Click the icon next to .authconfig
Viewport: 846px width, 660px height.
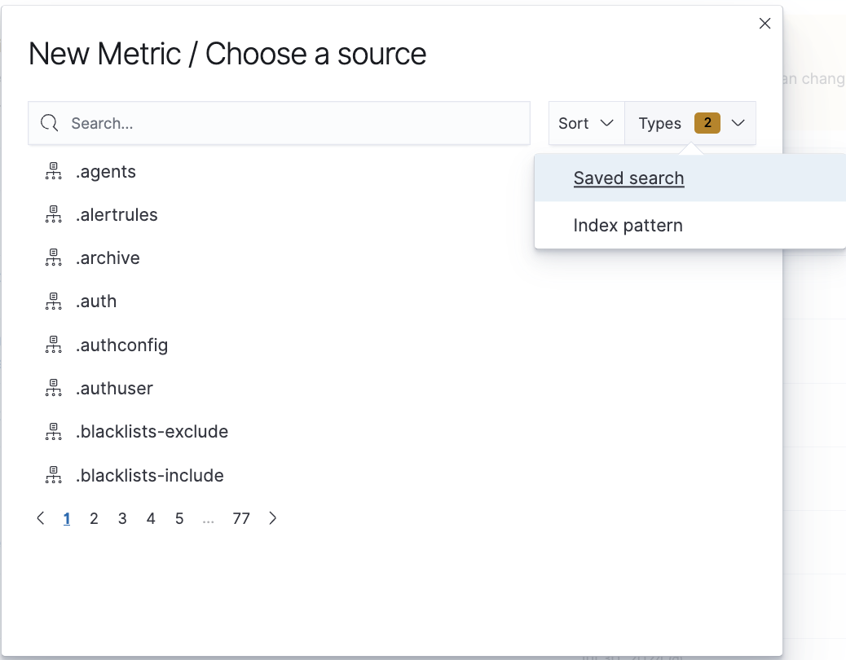click(53, 345)
